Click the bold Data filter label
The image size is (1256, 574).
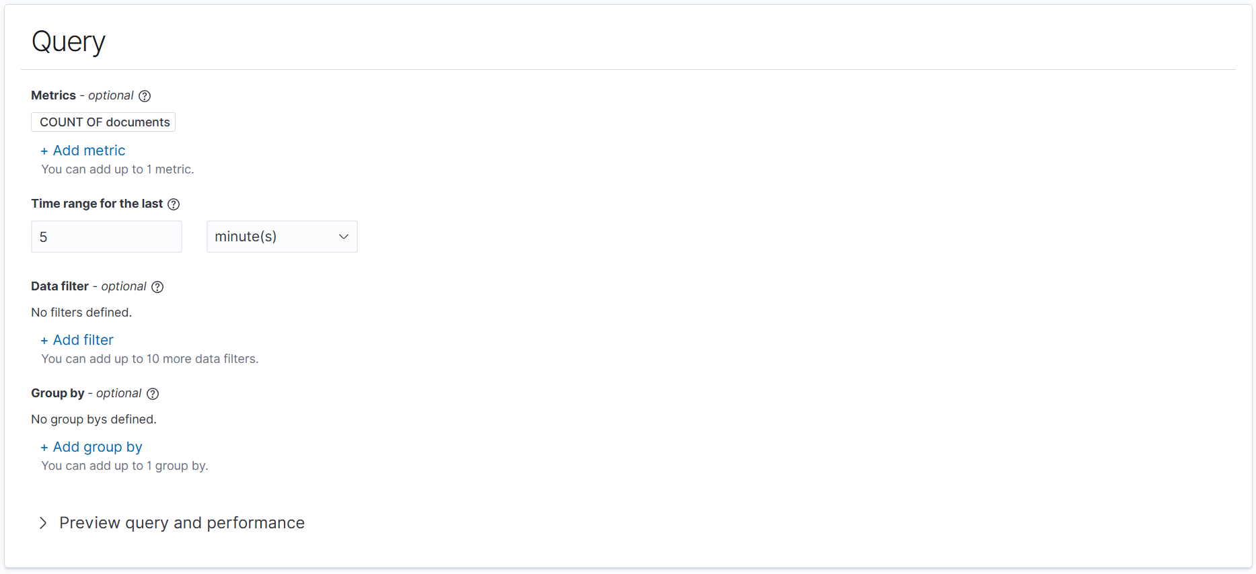click(60, 286)
